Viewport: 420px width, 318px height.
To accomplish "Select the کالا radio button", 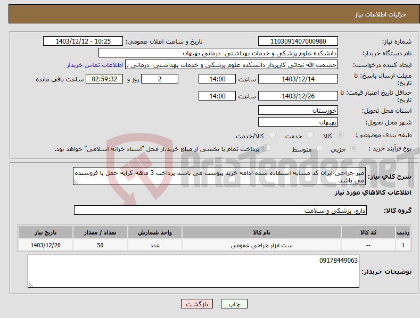I will coord(340,135).
